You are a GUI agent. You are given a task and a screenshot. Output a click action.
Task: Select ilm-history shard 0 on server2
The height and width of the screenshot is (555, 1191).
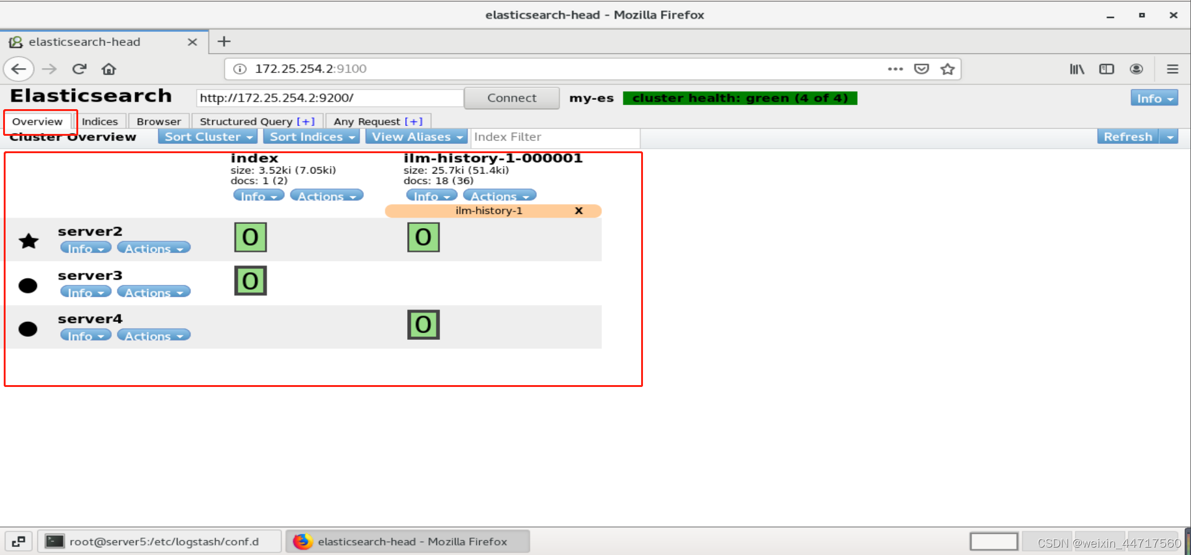(423, 238)
